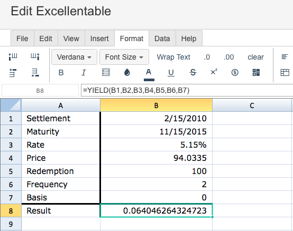Pick the cell fill color droplet
The height and width of the screenshot is (231, 293).
127,72
